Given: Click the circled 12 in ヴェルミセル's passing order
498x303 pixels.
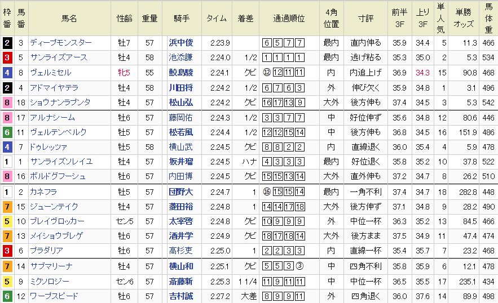Looking at the screenshot, I should point(267,73).
